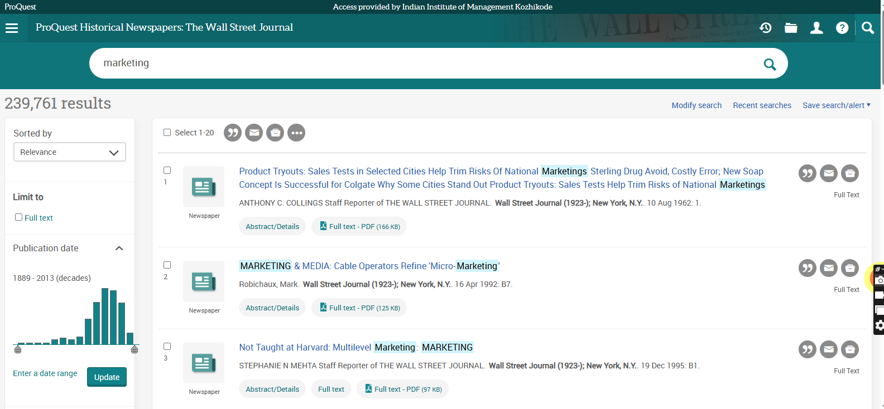Open Modify search
884x409 pixels.
pos(696,105)
